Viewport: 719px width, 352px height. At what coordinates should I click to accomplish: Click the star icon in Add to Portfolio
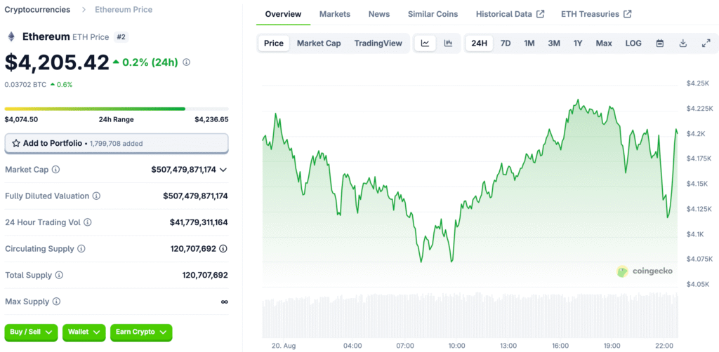pyautogui.click(x=16, y=143)
